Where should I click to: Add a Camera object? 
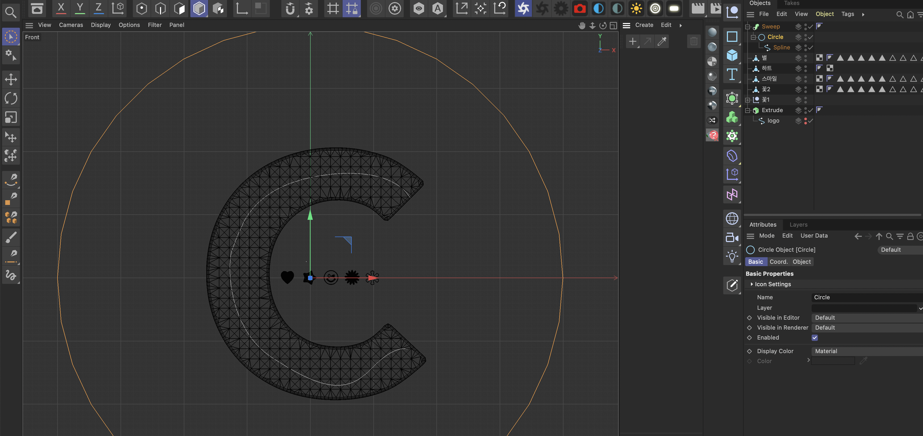pyautogui.click(x=732, y=238)
